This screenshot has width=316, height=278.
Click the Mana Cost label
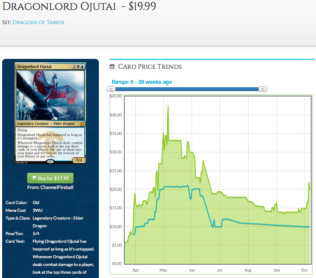coord(16,210)
